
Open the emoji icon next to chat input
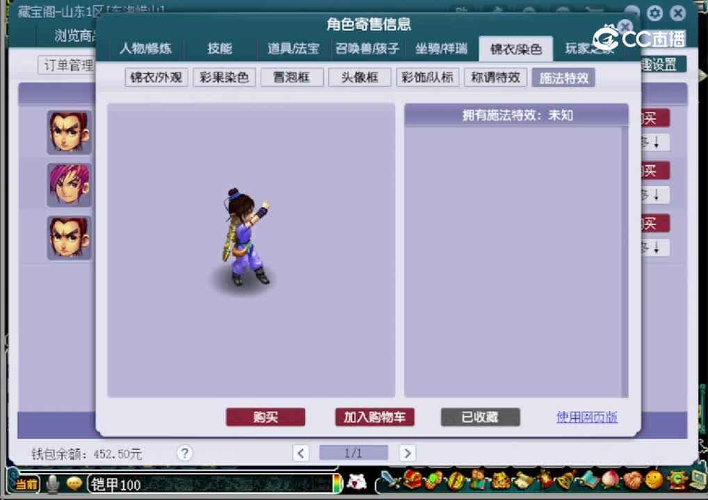73,485
